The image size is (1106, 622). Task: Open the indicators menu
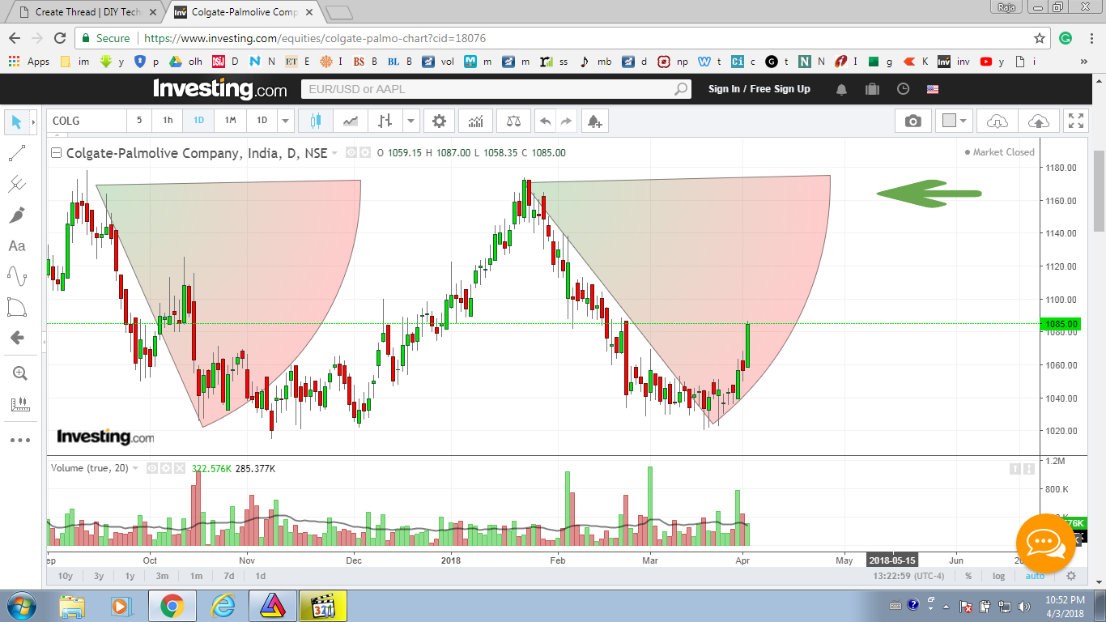tap(476, 121)
